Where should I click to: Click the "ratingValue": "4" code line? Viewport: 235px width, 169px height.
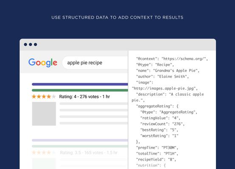160,118
